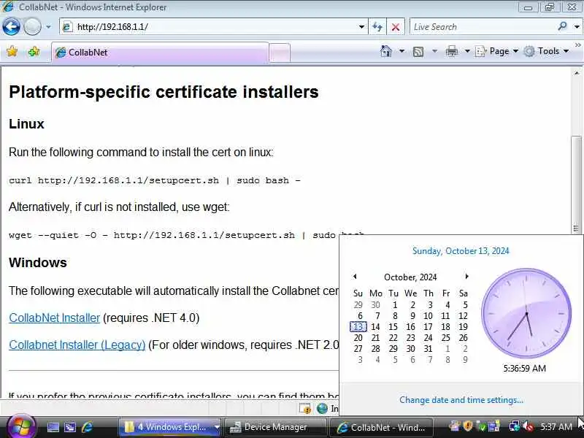Click the analog clock face
This screenshot has height=438, width=584.
[x=526, y=313]
